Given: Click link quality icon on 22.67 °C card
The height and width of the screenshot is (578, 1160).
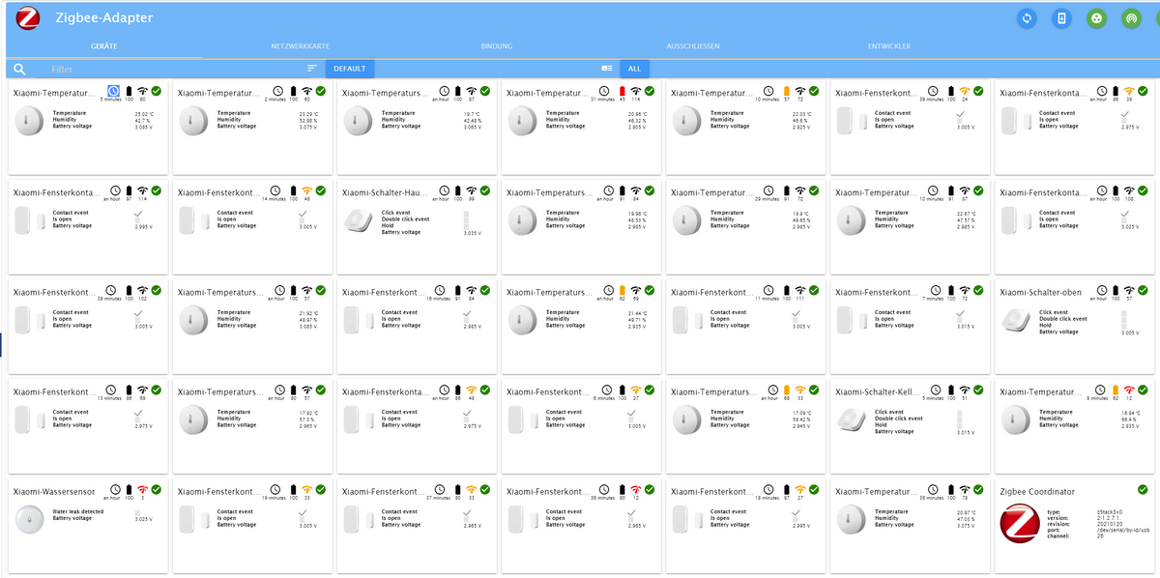Looking at the screenshot, I should (965, 190).
